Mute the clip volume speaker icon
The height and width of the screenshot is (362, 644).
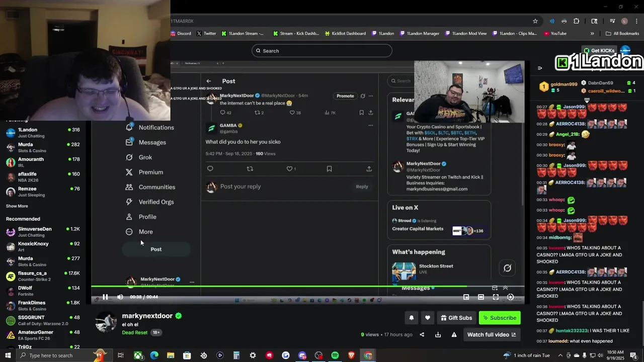120,297
